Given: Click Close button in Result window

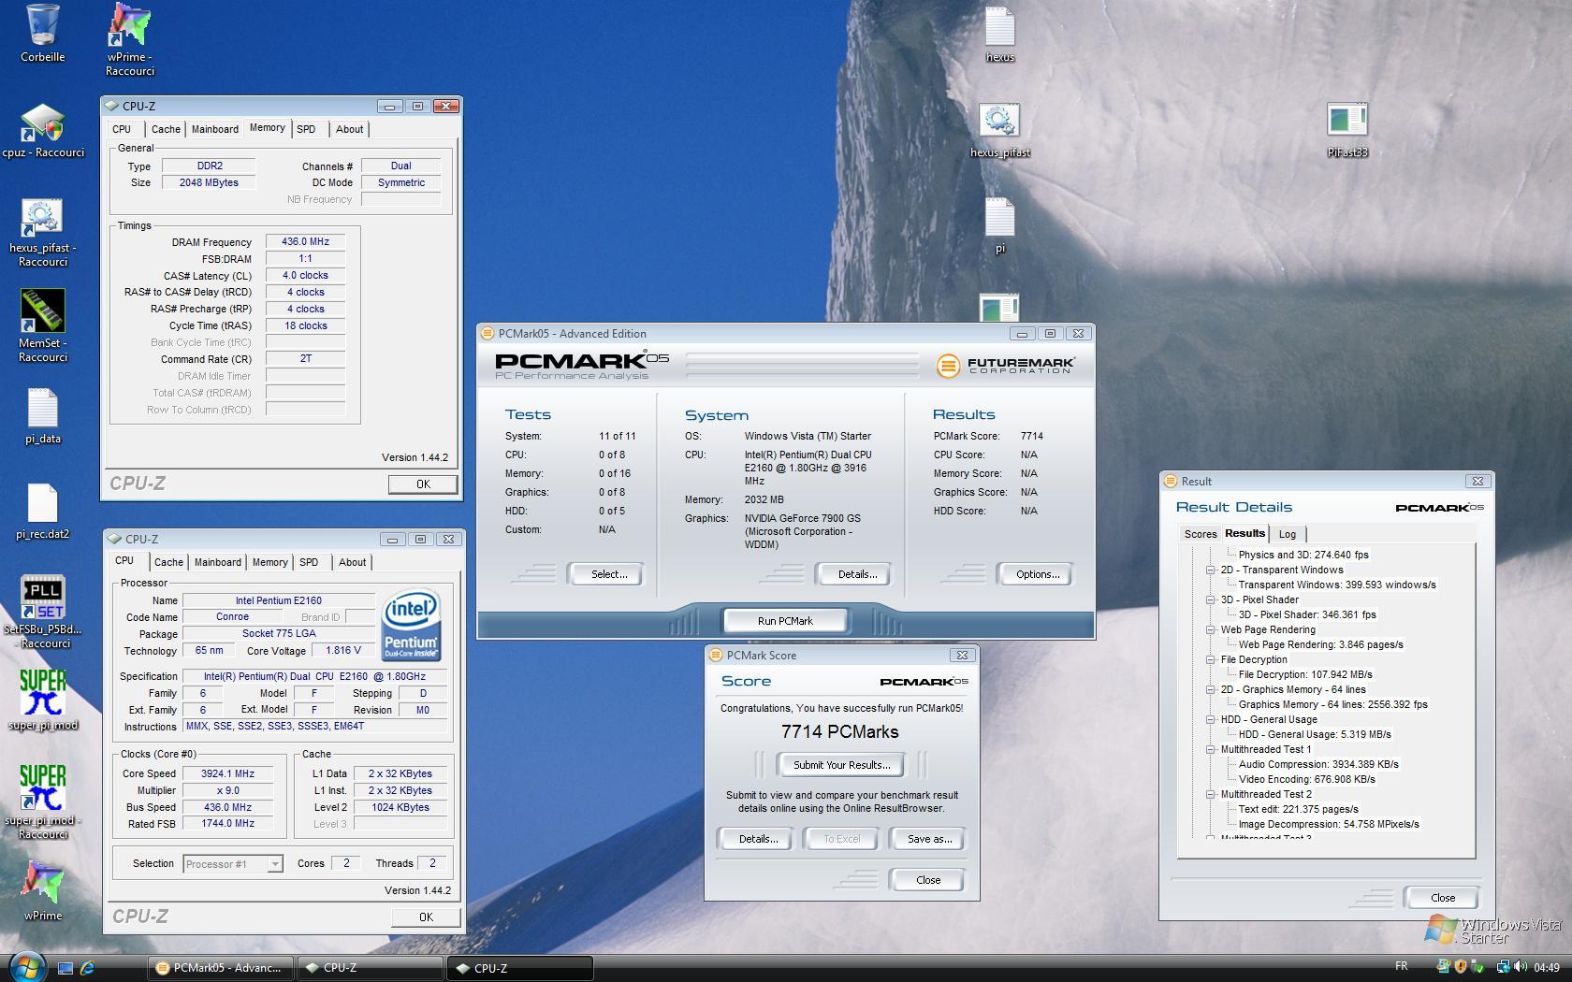Looking at the screenshot, I should click(x=1442, y=898).
